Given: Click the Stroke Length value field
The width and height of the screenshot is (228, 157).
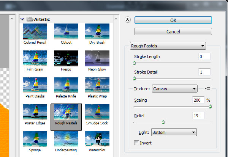Looking at the screenshot, I should [x=204, y=57].
